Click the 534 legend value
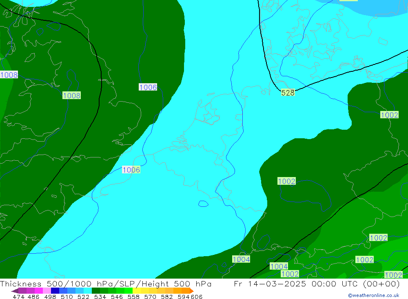This screenshot has height=299, width=408. click(100, 297)
